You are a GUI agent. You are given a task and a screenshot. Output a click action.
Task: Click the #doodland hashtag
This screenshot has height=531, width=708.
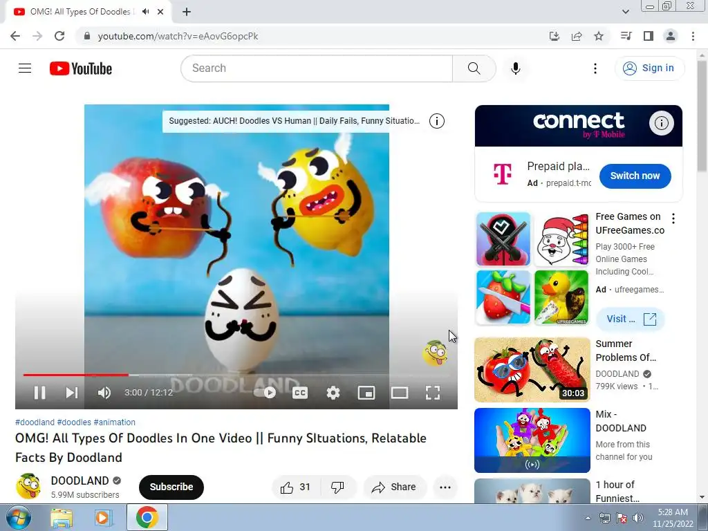[x=35, y=422]
